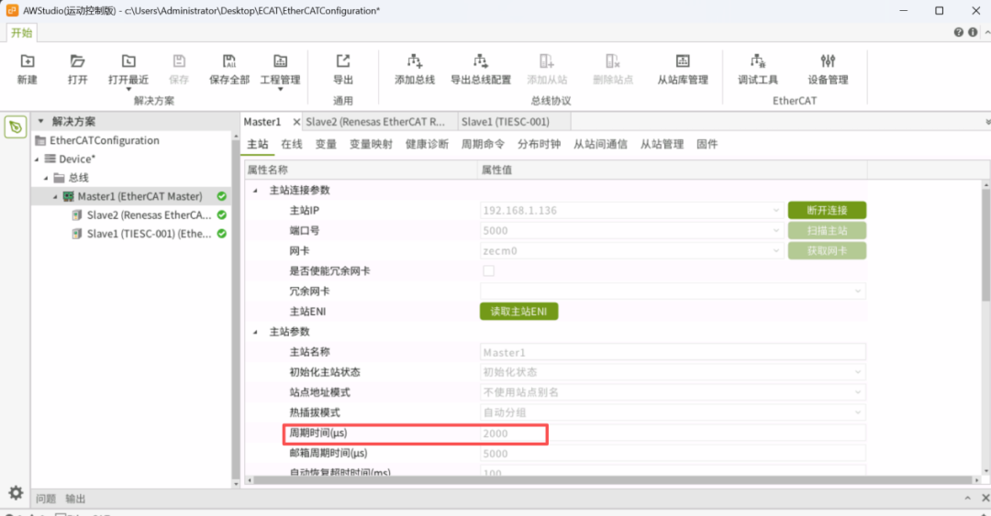
Task: Click the 主站名称 input field
Action: pos(673,352)
